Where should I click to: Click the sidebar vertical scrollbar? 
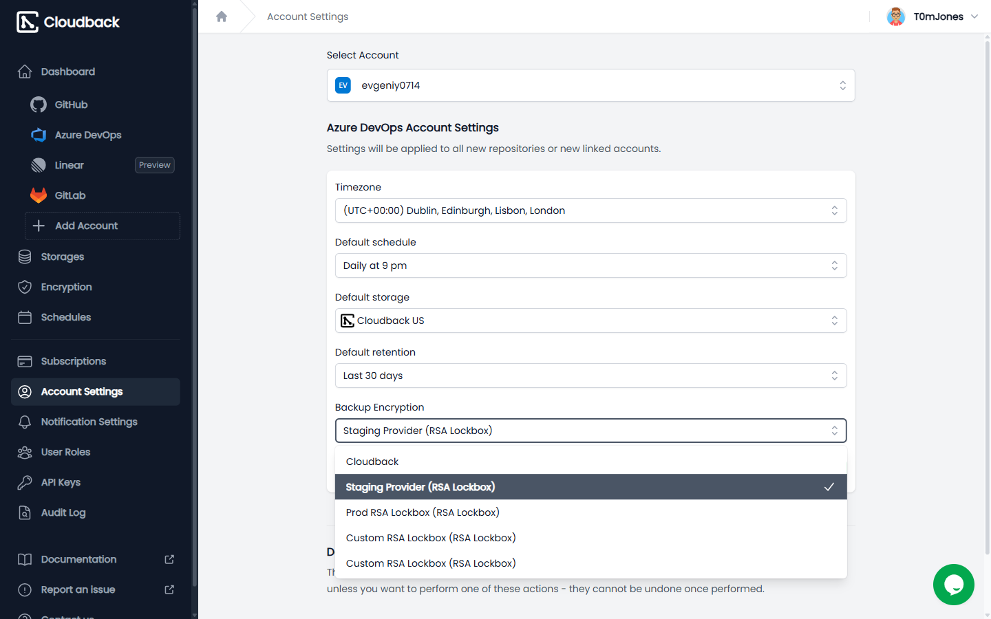point(195,296)
